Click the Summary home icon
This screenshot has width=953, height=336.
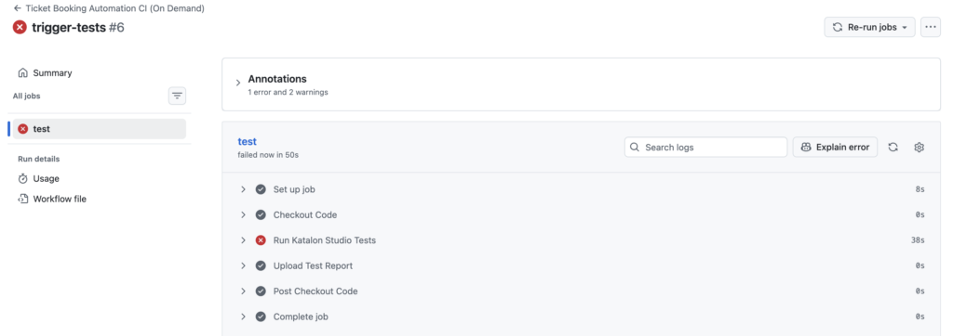pos(23,72)
